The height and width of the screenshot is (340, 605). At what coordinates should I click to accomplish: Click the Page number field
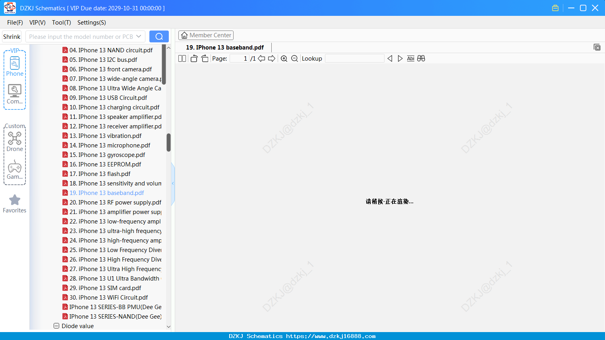coord(239,59)
